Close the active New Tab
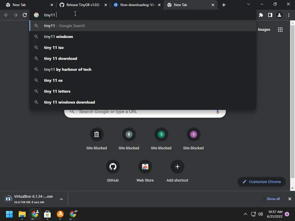 [213, 5]
